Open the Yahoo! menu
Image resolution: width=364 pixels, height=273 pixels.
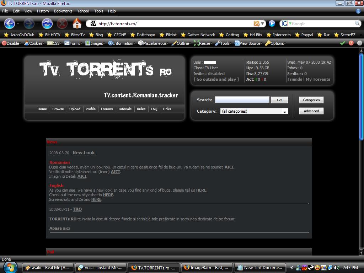[83, 11]
